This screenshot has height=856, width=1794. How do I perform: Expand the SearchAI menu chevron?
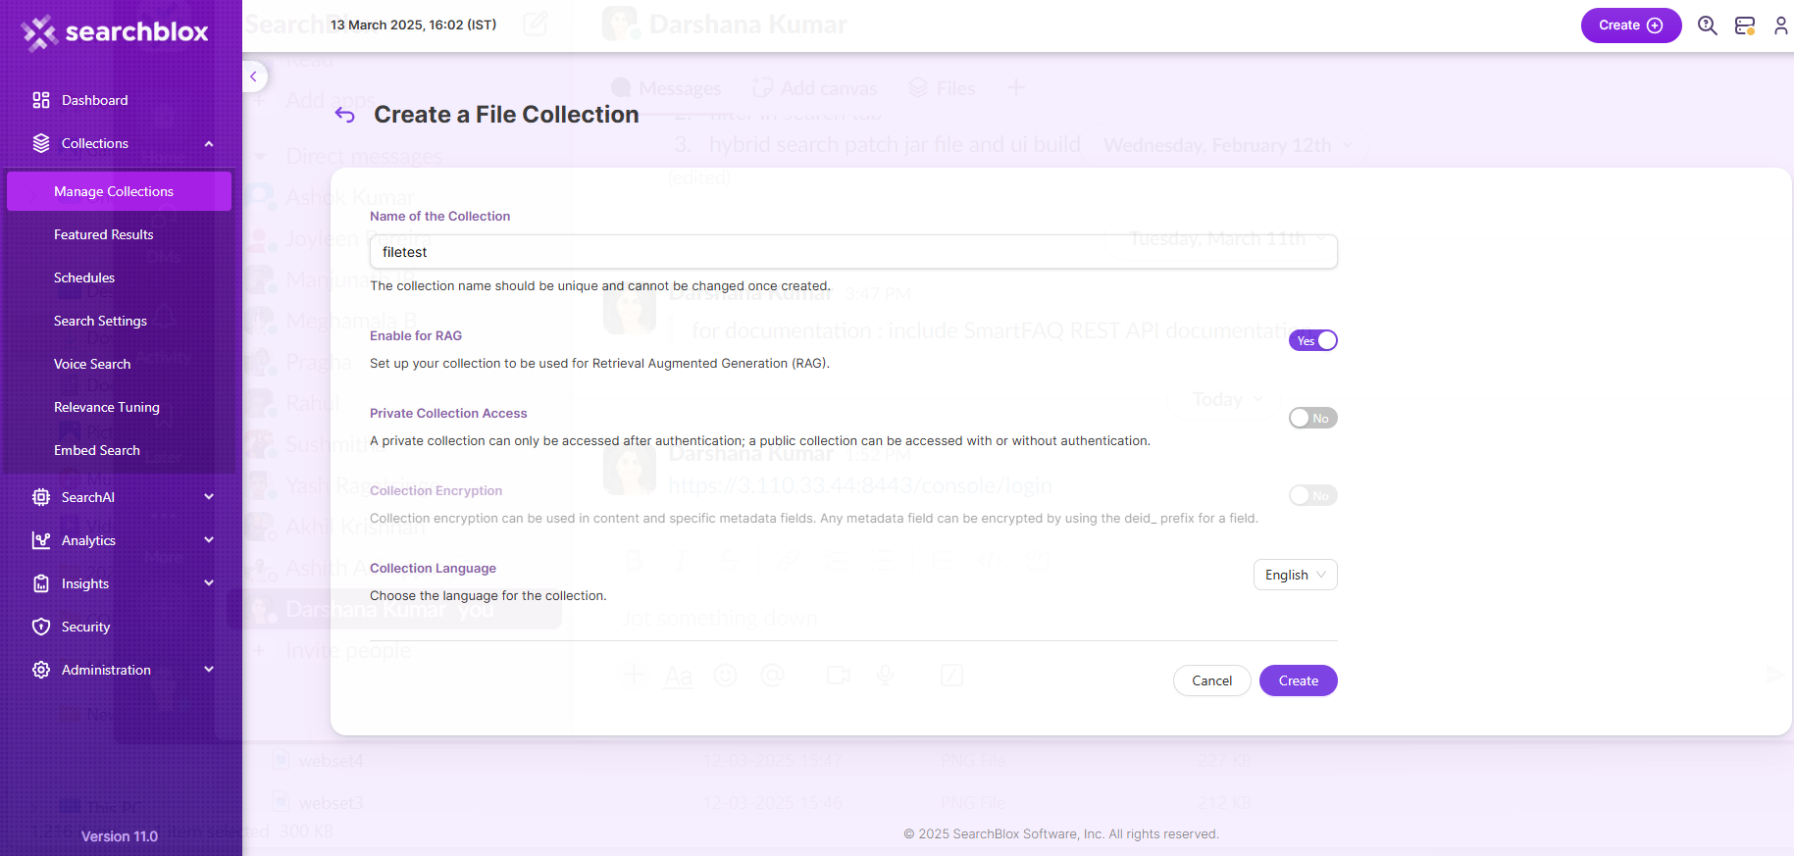pos(209,497)
